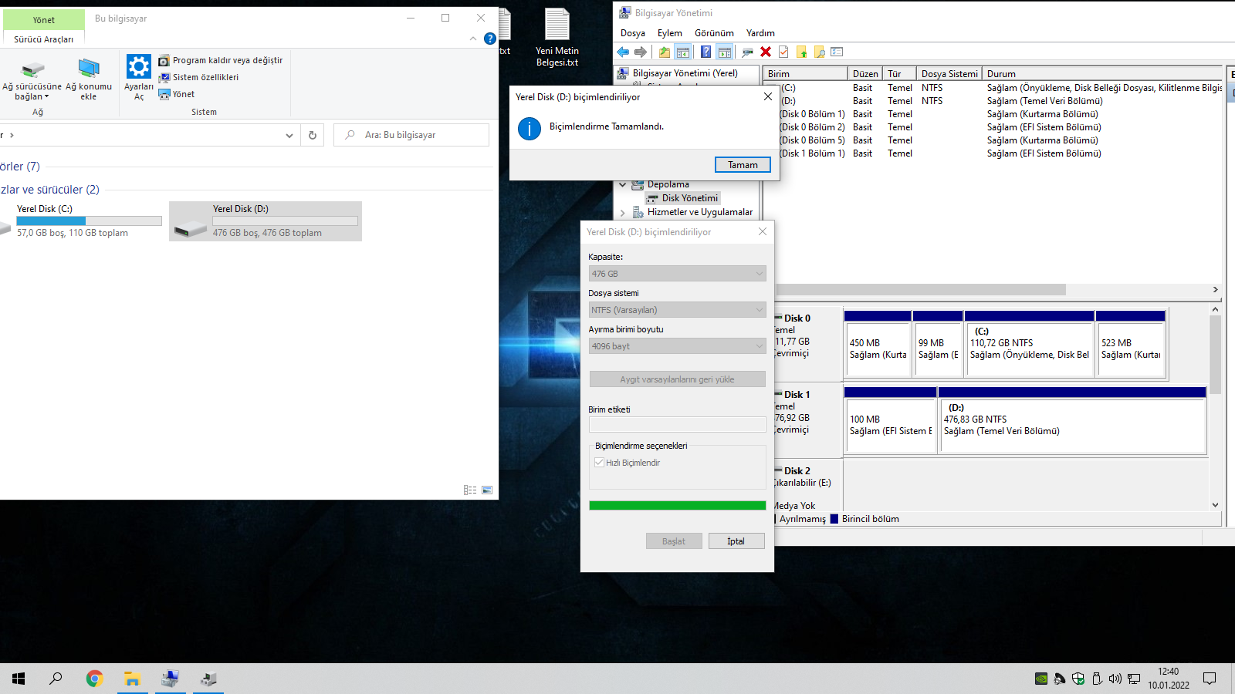
Task: Open Google Chrome from the taskbar
Action: [x=94, y=679]
